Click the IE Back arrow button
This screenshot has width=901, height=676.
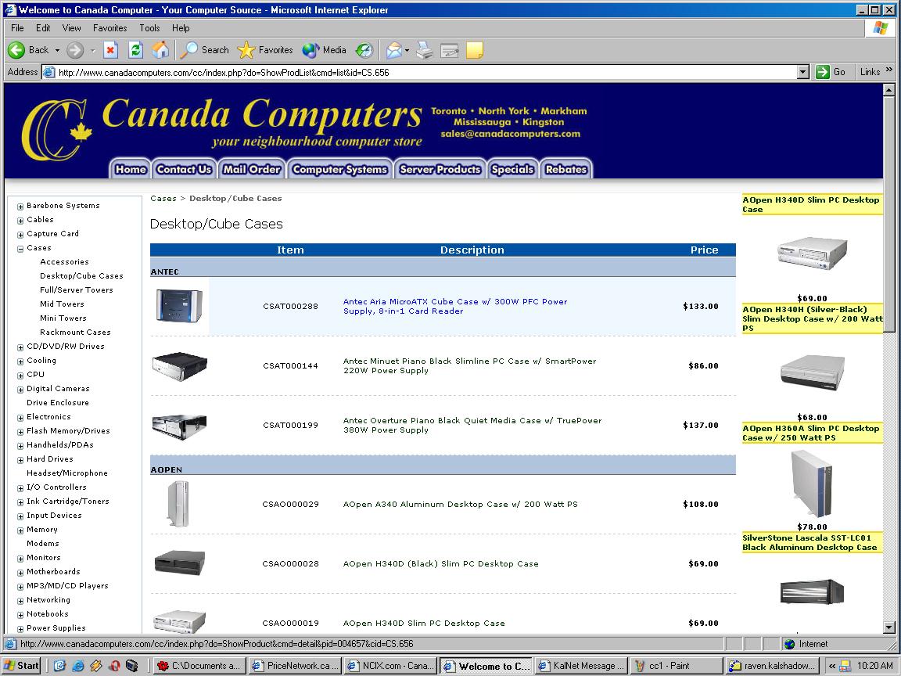(29, 50)
